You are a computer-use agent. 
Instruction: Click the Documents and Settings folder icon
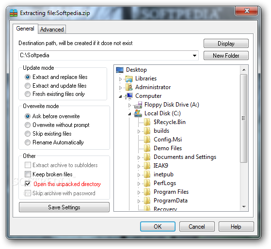[x=147, y=157]
